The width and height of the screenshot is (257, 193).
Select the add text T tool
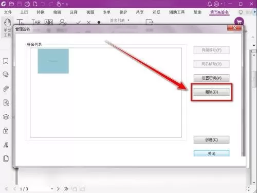(20, 22)
